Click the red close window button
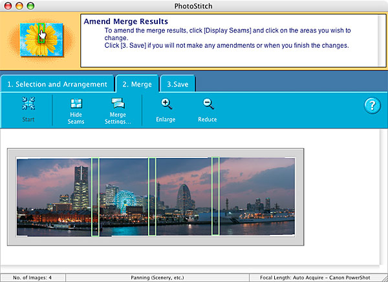 [x=8, y=6]
